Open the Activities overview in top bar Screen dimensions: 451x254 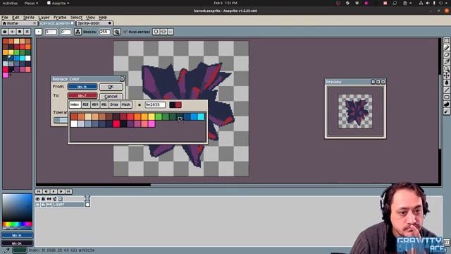10,3
